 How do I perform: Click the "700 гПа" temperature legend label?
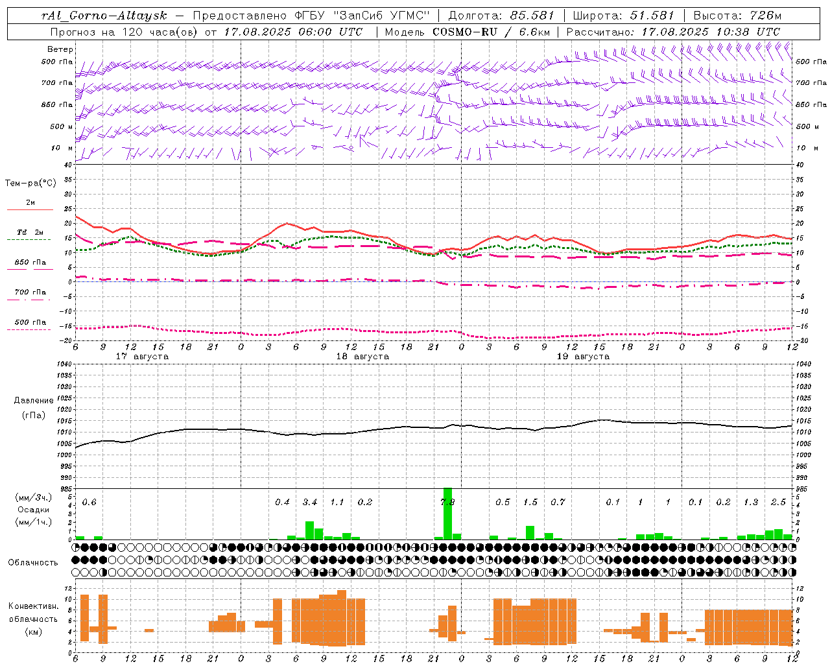click(30, 292)
